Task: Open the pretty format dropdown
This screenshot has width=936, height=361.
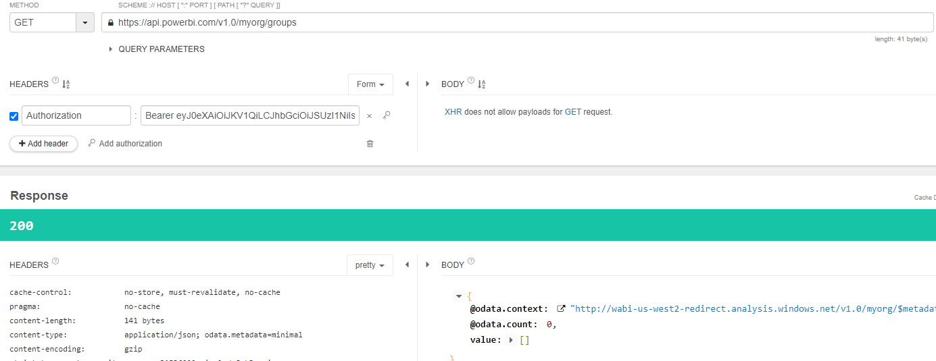Action: [x=370, y=265]
